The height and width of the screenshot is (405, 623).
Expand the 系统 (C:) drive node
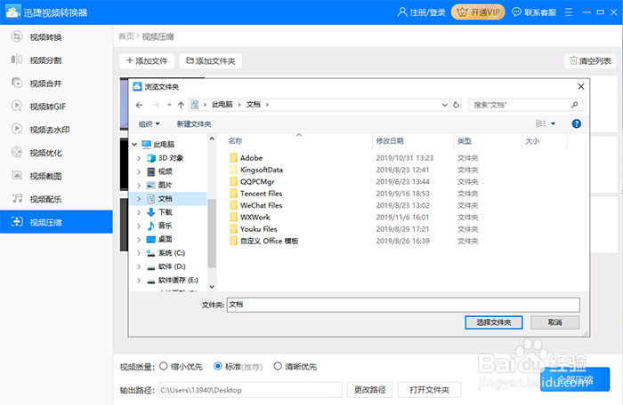(x=139, y=253)
